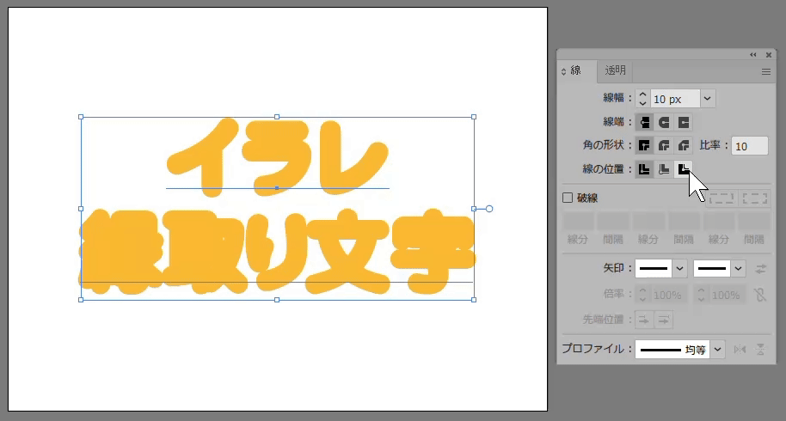This screenshot has height=421, width=786.
Task: Set arrow tip beyond path end
Action: pos(644,320)
